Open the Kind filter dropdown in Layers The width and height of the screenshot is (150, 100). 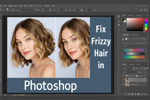pyautogui.click(x=127, y=69)
